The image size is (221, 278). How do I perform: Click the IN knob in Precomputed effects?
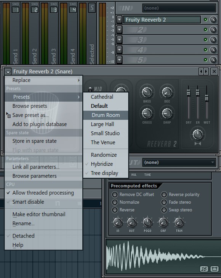click(x=118, y=222)
